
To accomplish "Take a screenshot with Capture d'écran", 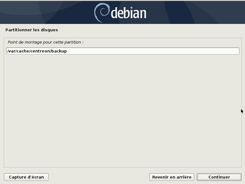I will click(x=26, y=177).
